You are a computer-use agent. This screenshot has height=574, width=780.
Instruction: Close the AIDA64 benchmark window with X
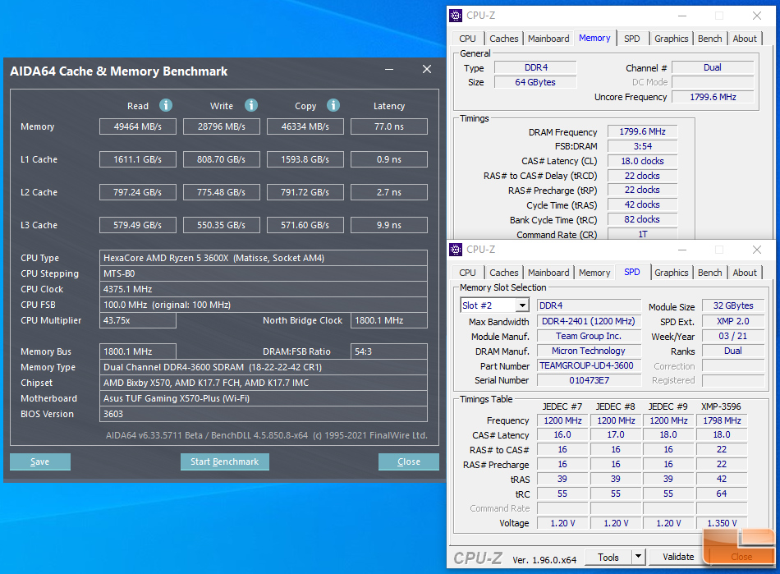point(427,69)
